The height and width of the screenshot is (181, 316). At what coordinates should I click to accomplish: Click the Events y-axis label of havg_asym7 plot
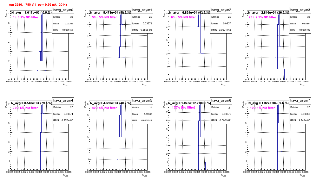243,104
